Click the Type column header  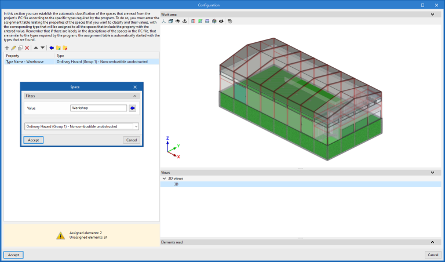pos(107,56)
